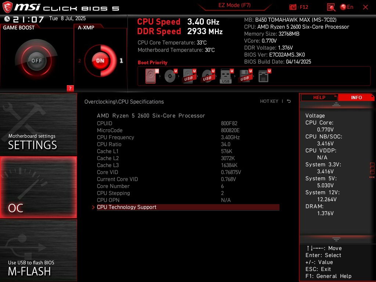This screenshot has width=376, height=282.
Task: Click the BIOS Ver E7C02AMS.3K0 text
Action: [x=275, y=55]
